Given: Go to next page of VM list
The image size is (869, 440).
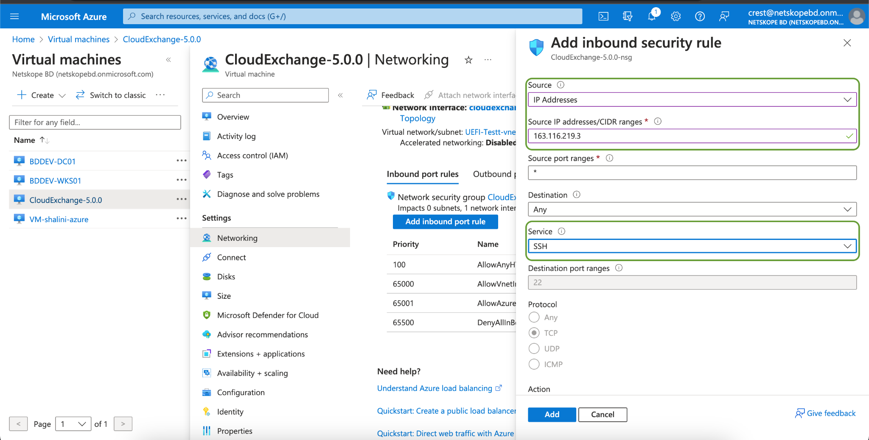Looking at the screenshot, I should click(123, 424).
